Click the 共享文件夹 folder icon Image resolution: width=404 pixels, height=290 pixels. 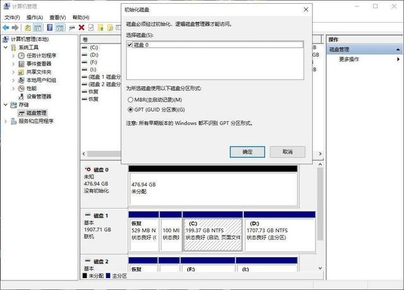(x=21, y=72)
